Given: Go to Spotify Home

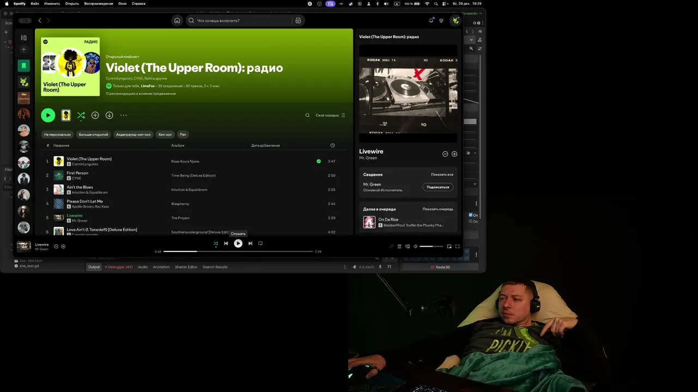Looking at the screenshot, I should 177,21.
